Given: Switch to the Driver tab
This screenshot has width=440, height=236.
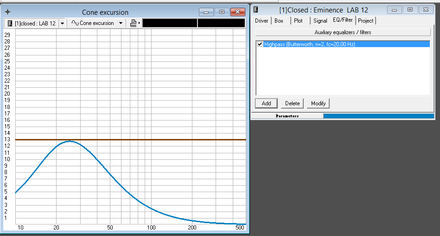Looking at the screenshot, I should tap(261, 21).
